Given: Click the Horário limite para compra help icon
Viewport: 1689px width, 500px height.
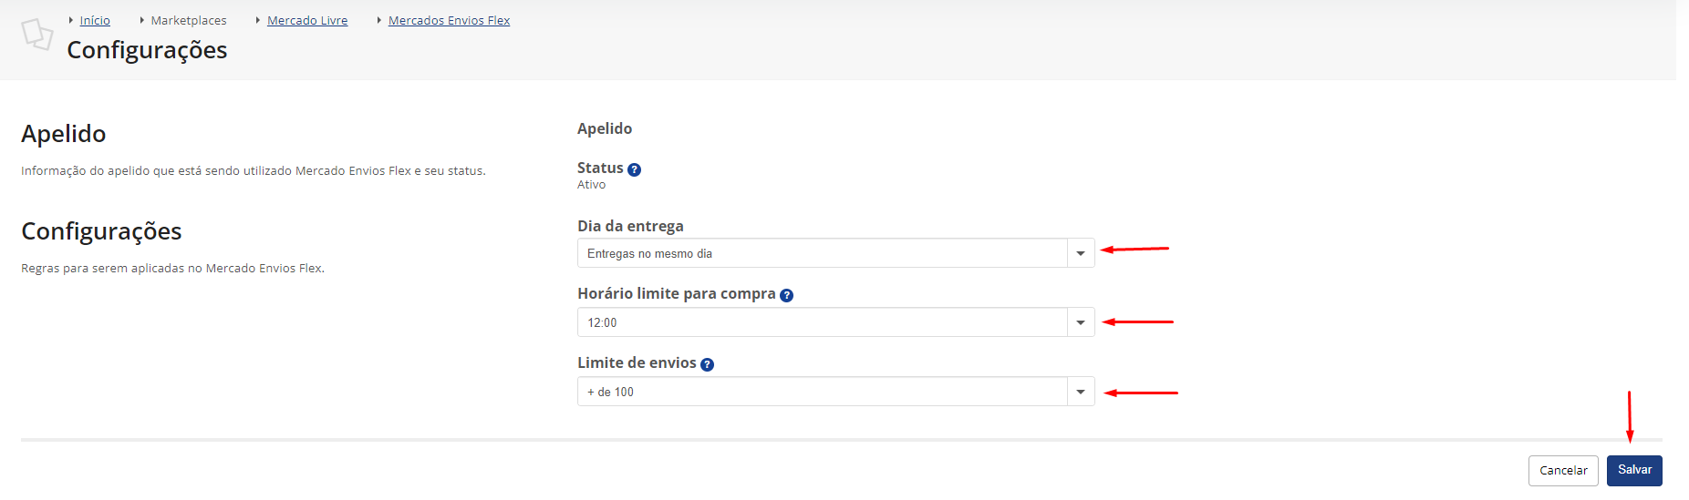Looking at the screenshot, I should coord(787,295).
